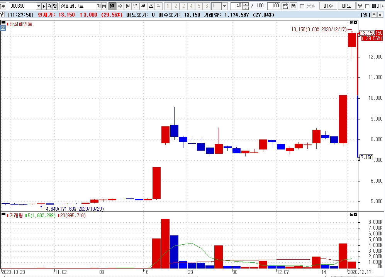Click the tallest red volume bar
This screenshot has width=385, height=277.
tap(165, 244)
